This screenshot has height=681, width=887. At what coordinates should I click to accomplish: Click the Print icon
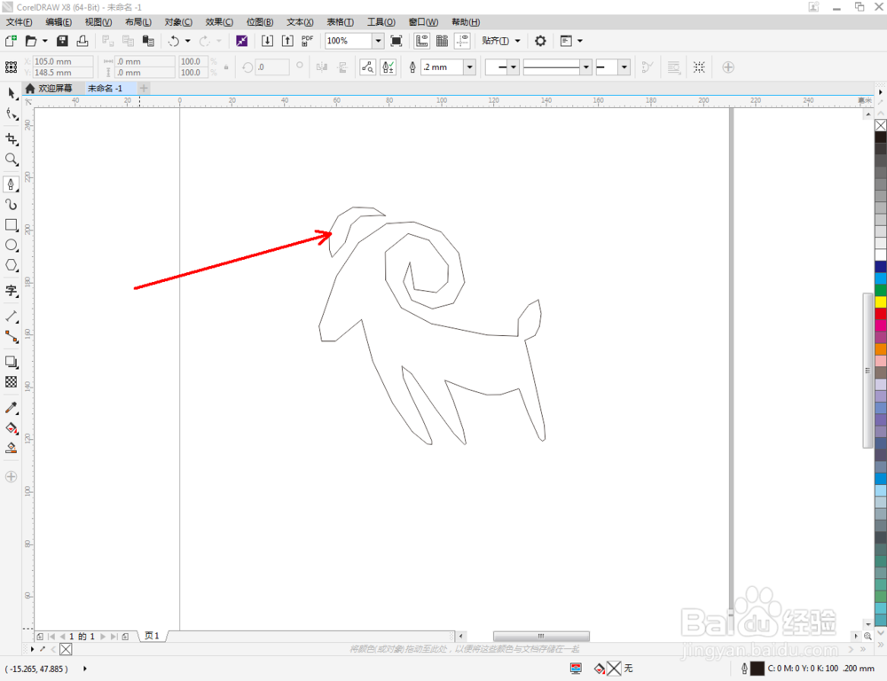[x=82, y=41]
